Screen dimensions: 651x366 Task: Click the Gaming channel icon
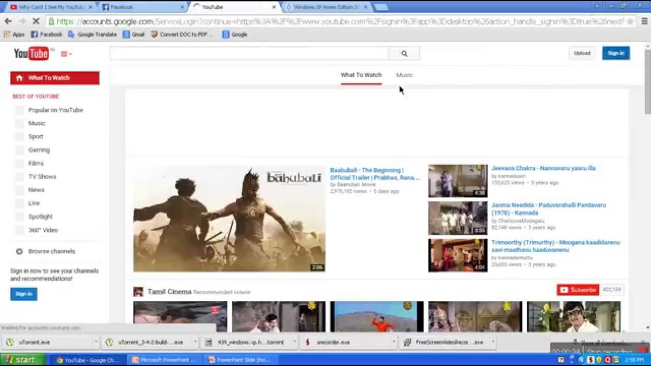tap(19, 150)
